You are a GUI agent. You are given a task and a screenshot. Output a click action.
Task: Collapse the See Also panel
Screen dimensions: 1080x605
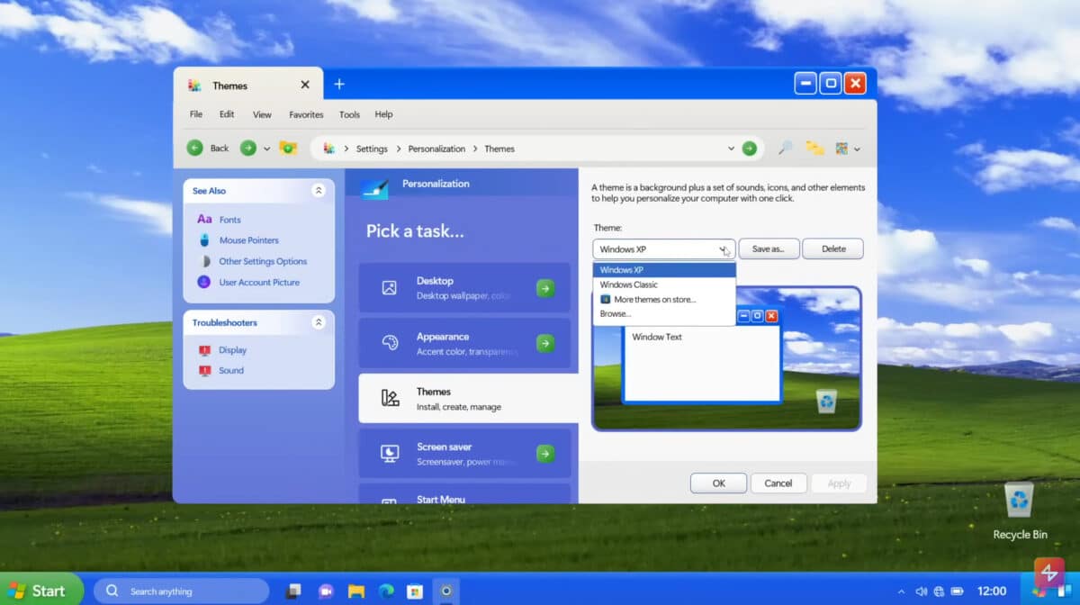click(317, 190)
